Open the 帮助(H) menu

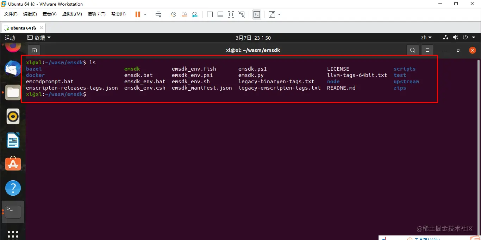(x=118, y=14)
